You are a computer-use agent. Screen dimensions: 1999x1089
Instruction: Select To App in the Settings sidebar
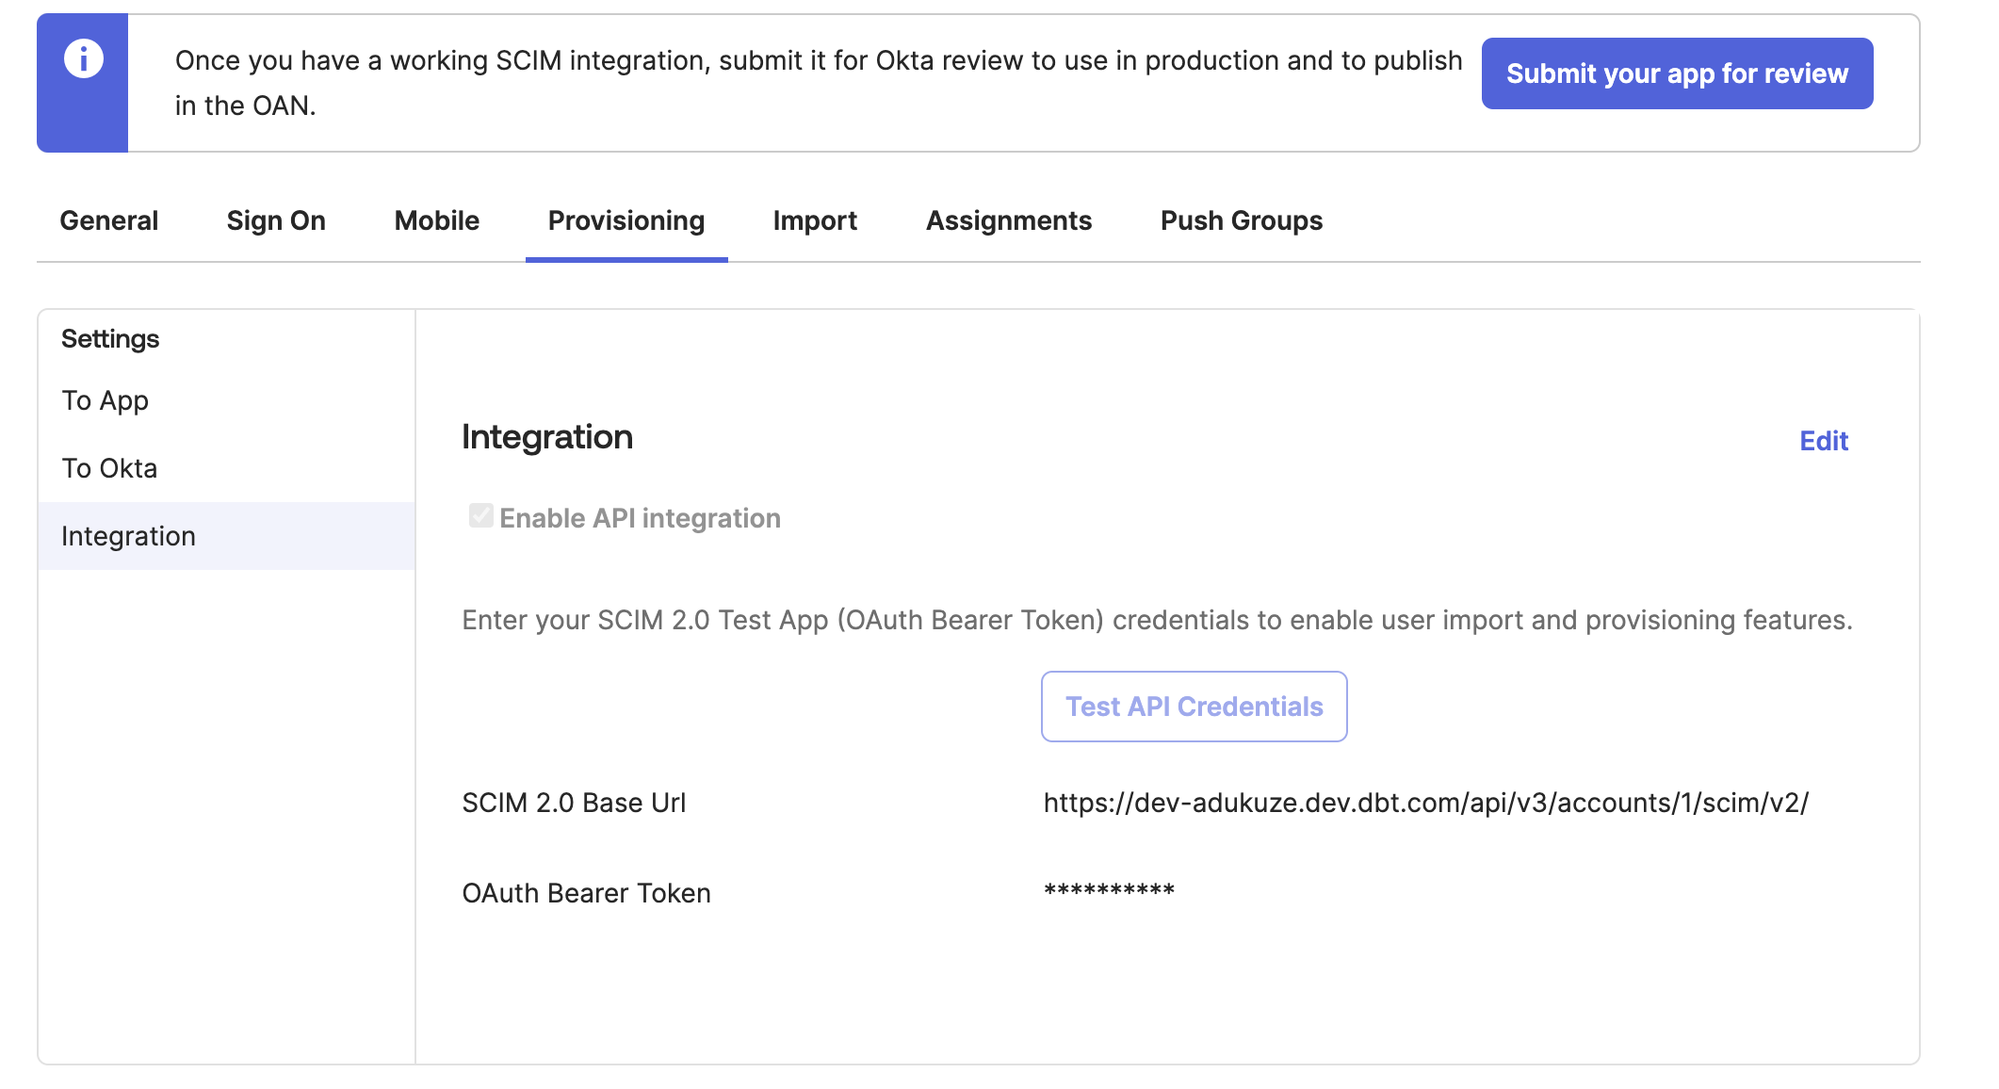[105, 400]
